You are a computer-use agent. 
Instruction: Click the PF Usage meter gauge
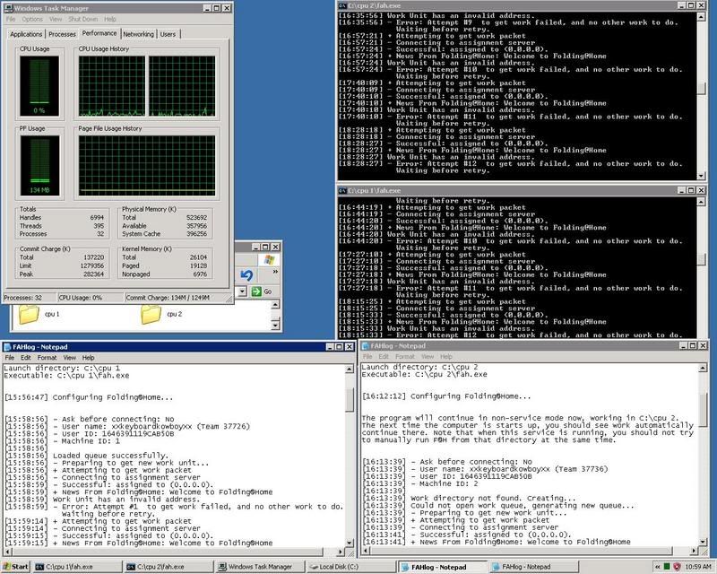[39, 165]
